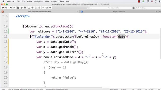Click the clock icon in the menu bar

click(x=156, y=1)
